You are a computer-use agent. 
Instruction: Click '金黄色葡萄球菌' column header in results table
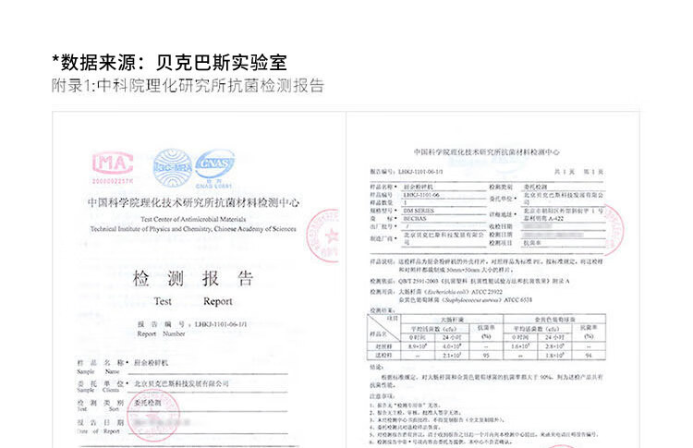point(554,320)
